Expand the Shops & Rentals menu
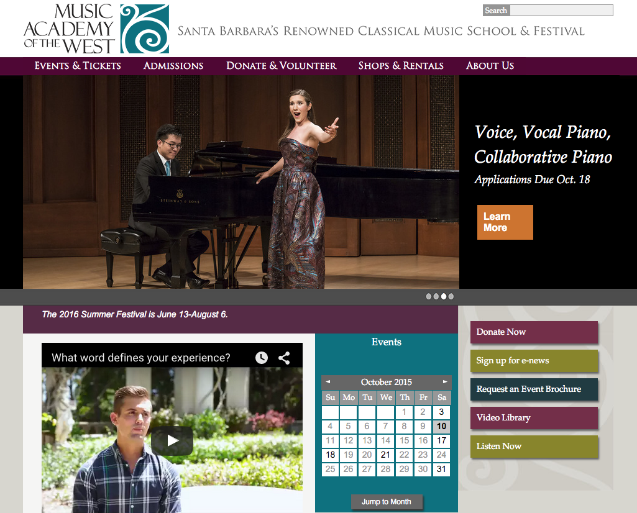The image size is (637, 513). coord(401,66)
